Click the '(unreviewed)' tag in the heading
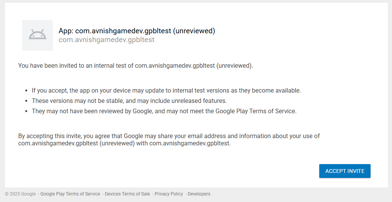 click(x=194, y=31)
